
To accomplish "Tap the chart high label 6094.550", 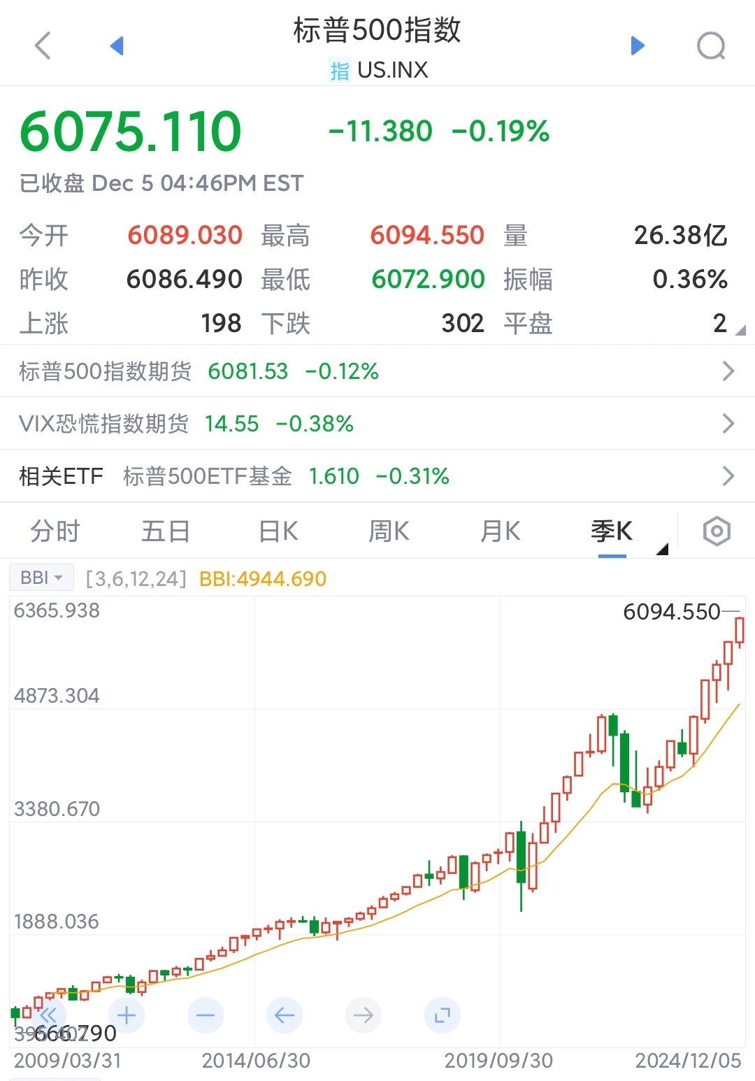I will pyautogui.click(x=672, y=612).
